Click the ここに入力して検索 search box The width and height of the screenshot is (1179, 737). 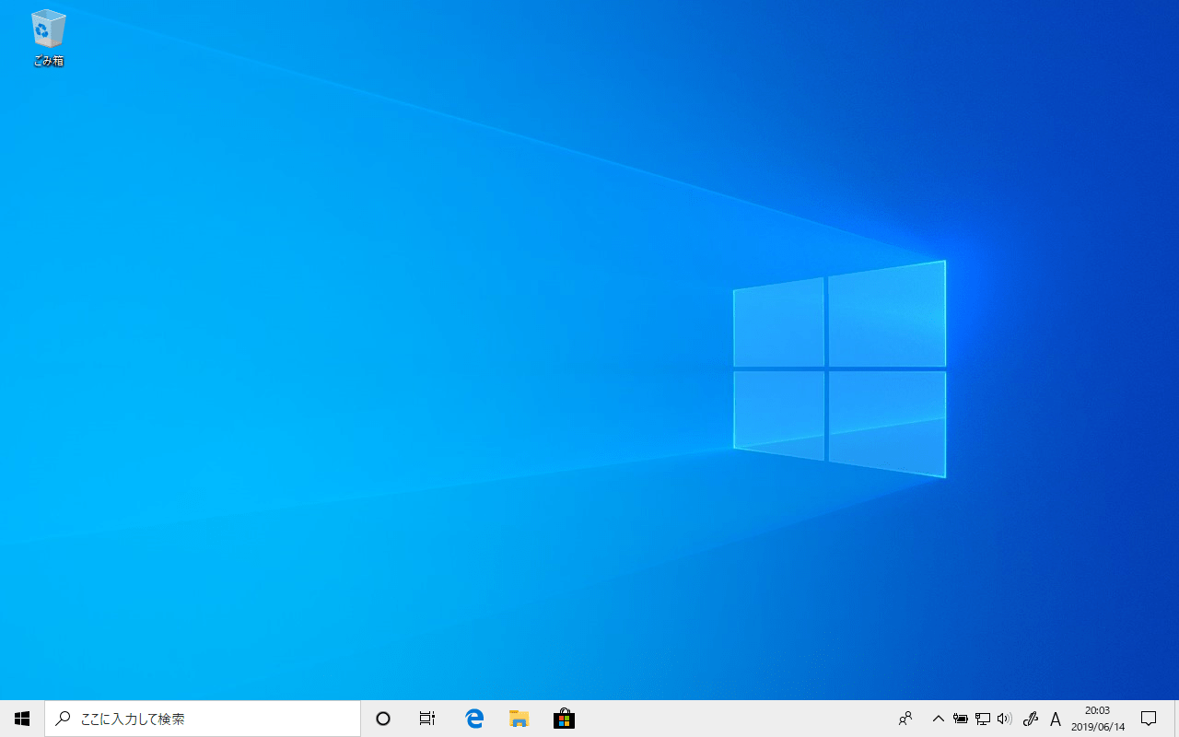203,719
